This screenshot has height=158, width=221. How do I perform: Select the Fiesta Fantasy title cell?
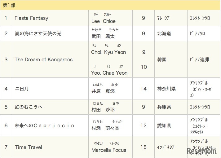(31, 18)
